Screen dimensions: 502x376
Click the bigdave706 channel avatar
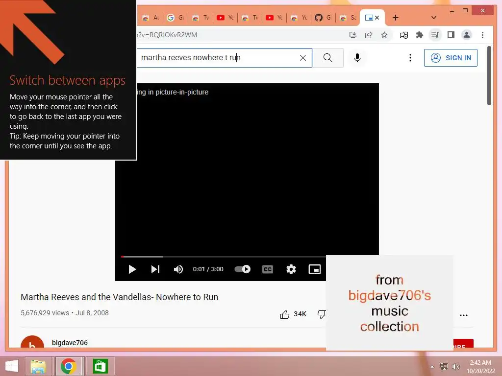tap(32, 341)
